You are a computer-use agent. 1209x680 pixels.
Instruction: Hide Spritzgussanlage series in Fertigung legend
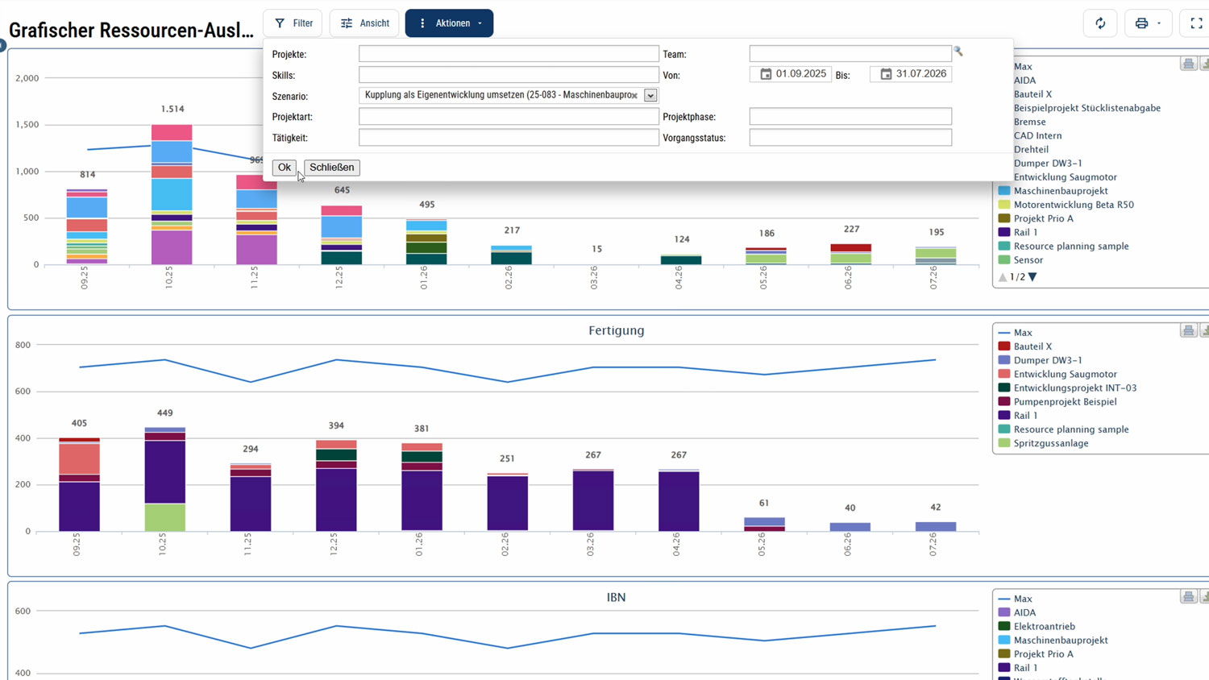pyautogui.click(x=1050, y=443)
